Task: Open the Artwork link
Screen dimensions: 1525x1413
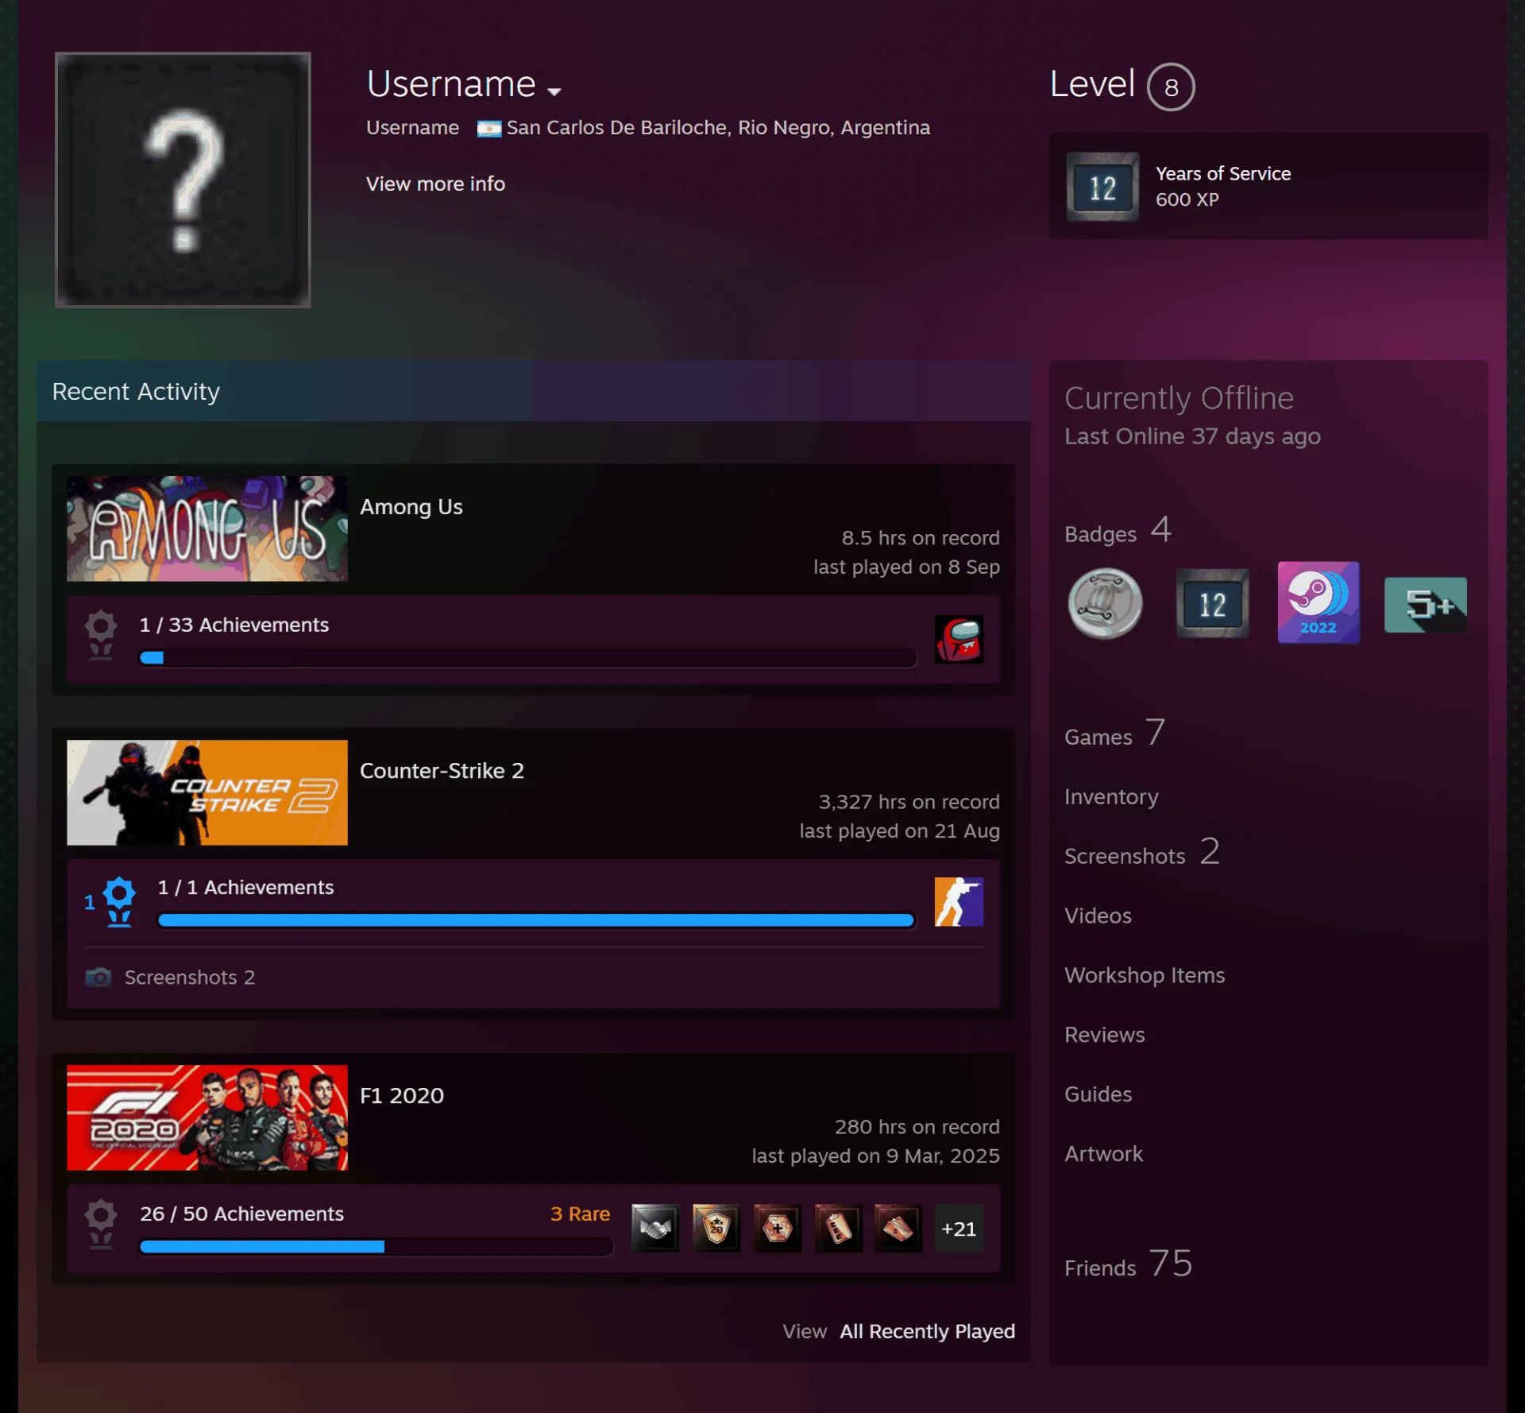Action: click(x=1103, y=1154)
